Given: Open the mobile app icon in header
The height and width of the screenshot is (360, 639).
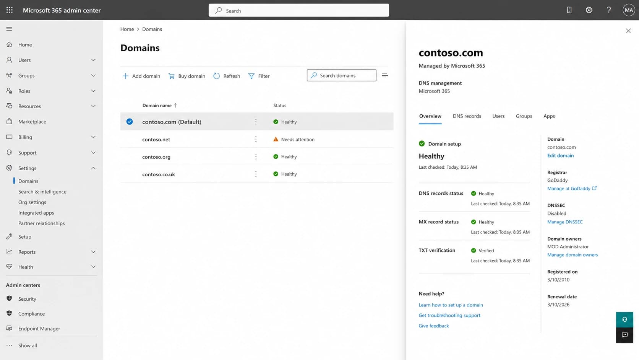Looking at the screenshot, I should click(569, 10).
